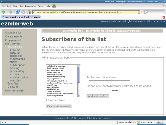The height and width of the screenshot is (125, 166).
Task: Select Subscribers in the sidebar
Action: (15, 47)
